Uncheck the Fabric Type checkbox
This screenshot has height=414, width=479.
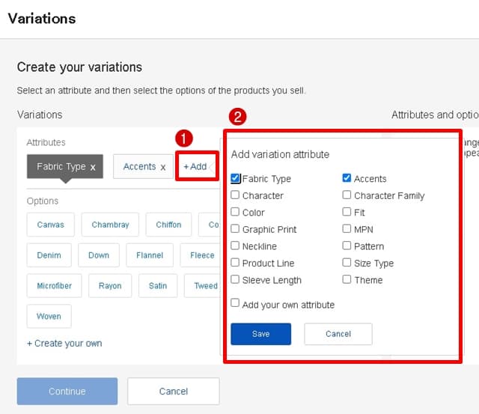tap(236, 179)
